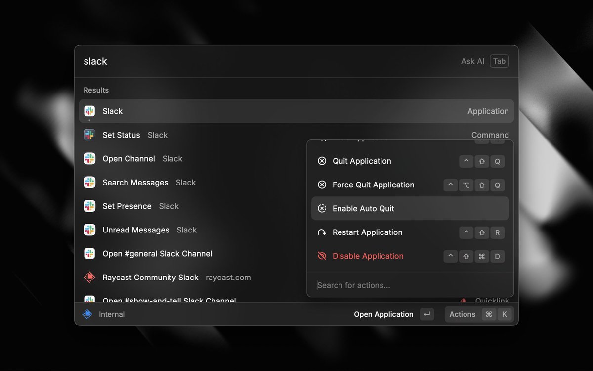Image resolution: width=593 pixels, height=371 pixels.
Task: Select the Set Presence result
Action: 193,206
